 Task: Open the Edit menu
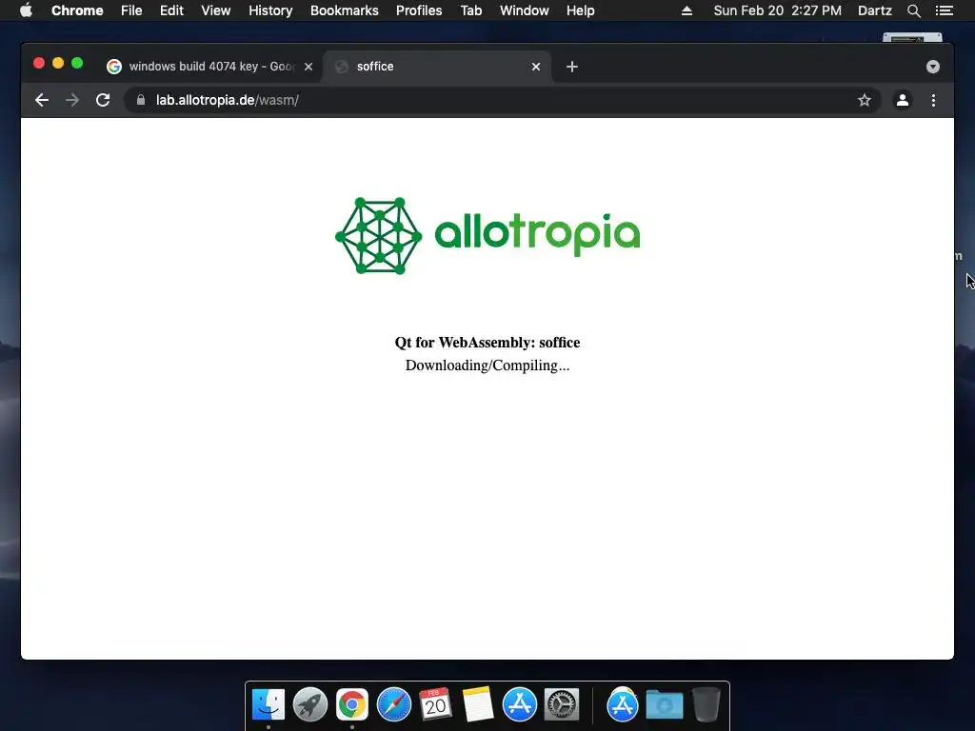pos(171,10)
